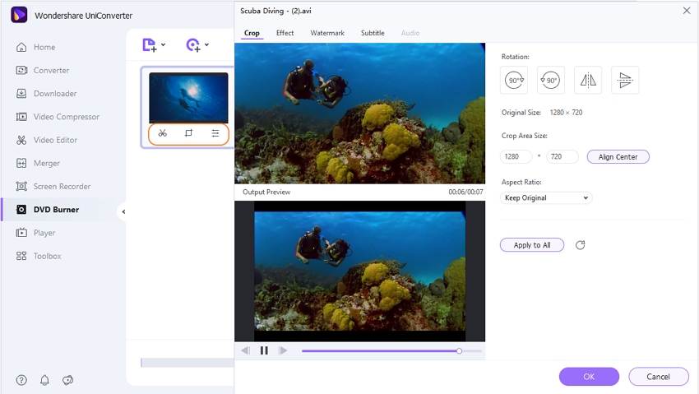The width and height of the screenshot is (699, 394).
Task: Open the help question mark icon
Action: click(21, 380)
